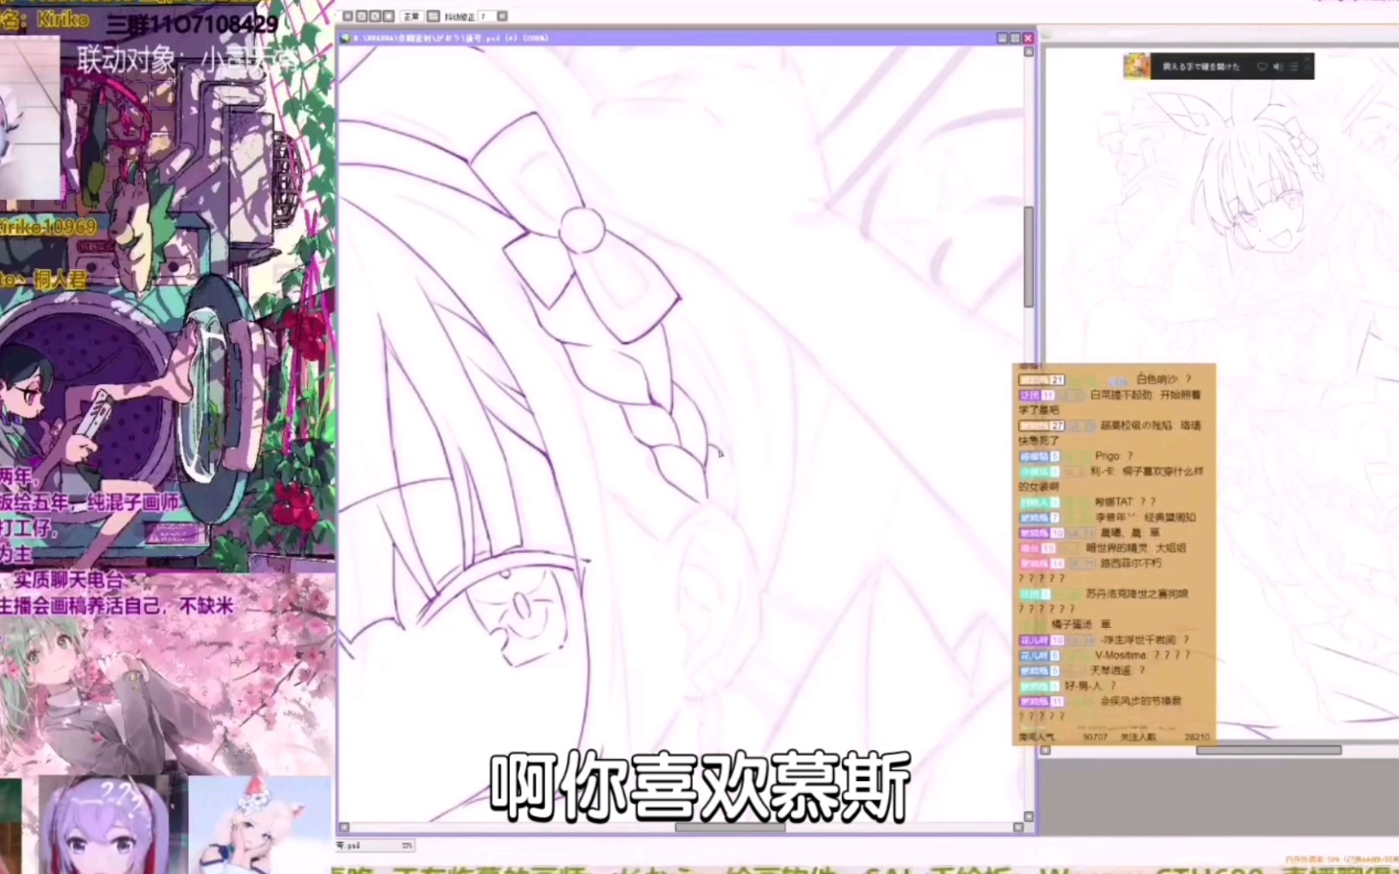Expand the stabilizer level dropdown arrow

pos(502,16)
